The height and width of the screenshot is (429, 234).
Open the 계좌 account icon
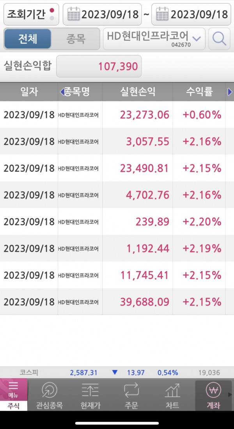coord(213,395)
